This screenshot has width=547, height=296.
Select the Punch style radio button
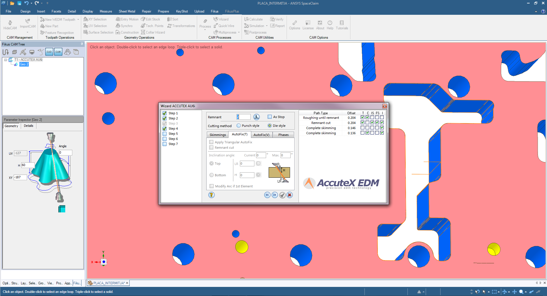click(x=239, y=126)
